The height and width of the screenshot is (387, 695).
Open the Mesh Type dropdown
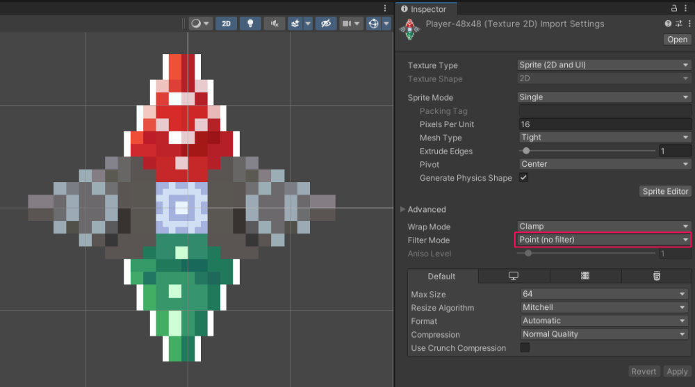(x=605, y=138)
